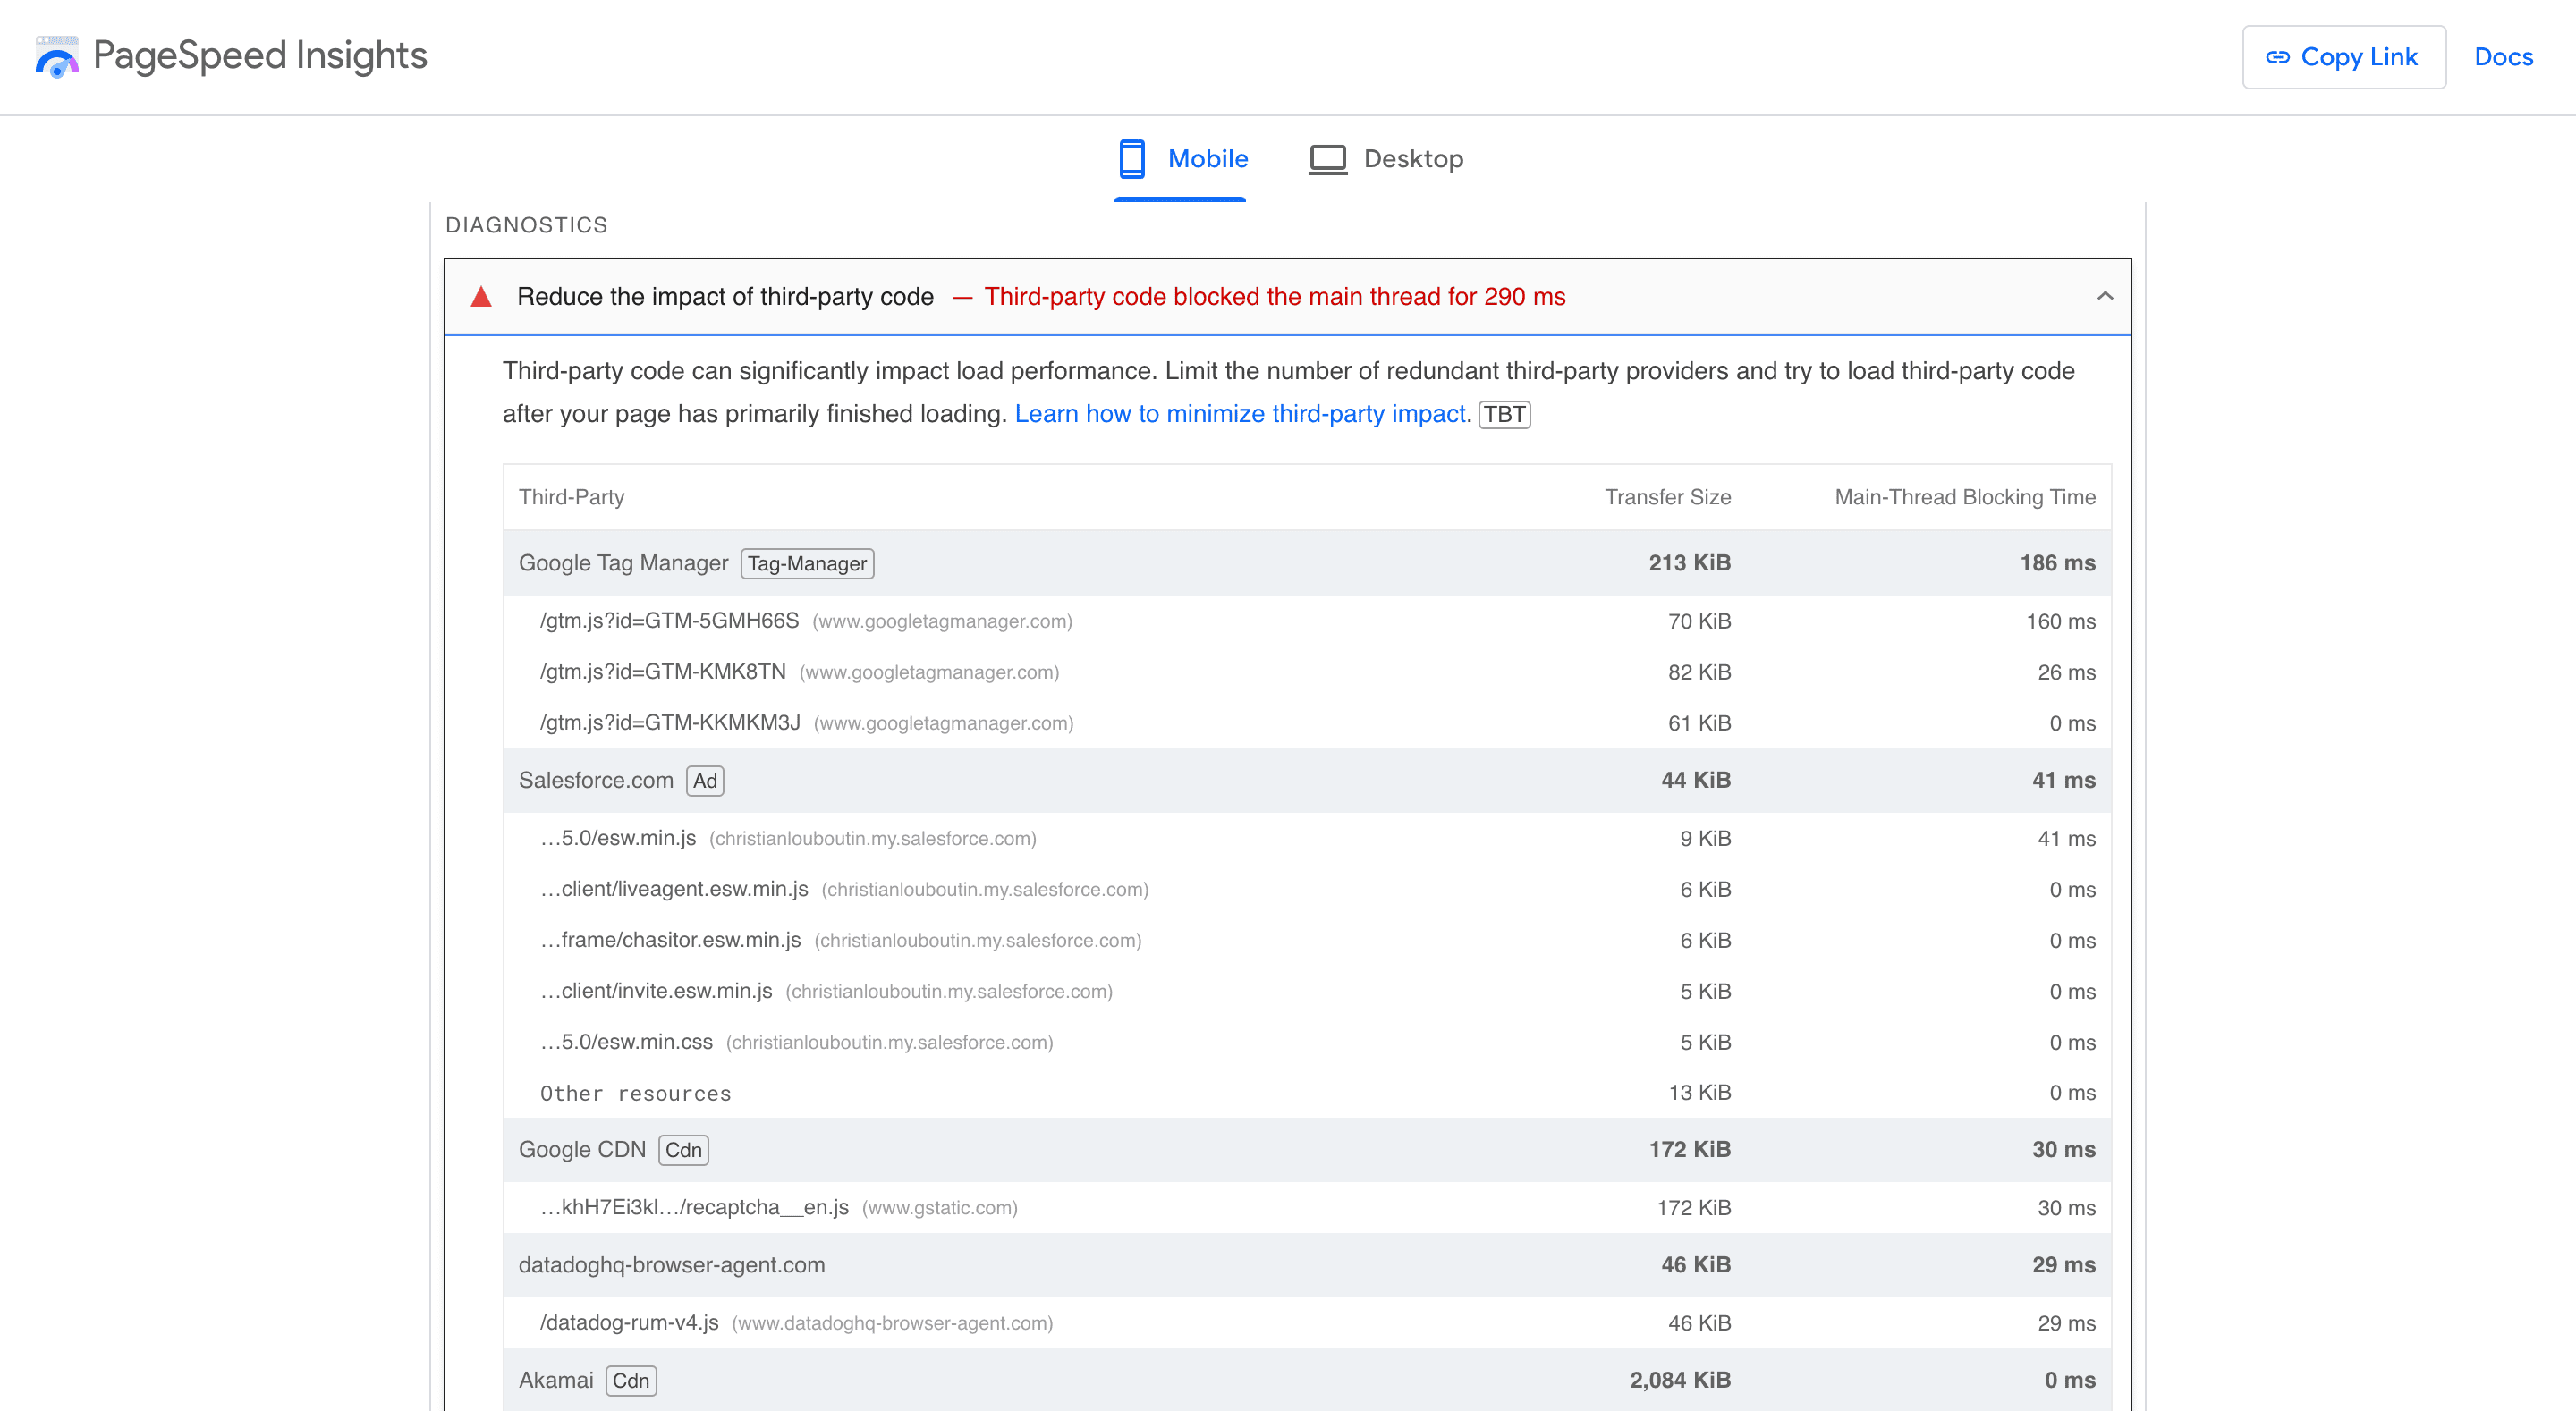The image size is (2576, 1411).
Task: Click the red warning triangle
Action: pyautogui.click(x=482, y=296)
